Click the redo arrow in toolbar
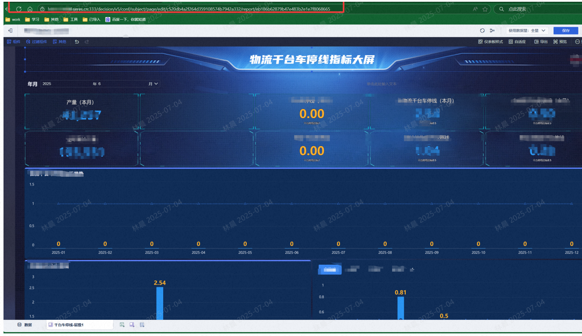This screenshot has width=582, height=336. coord(87,42)
